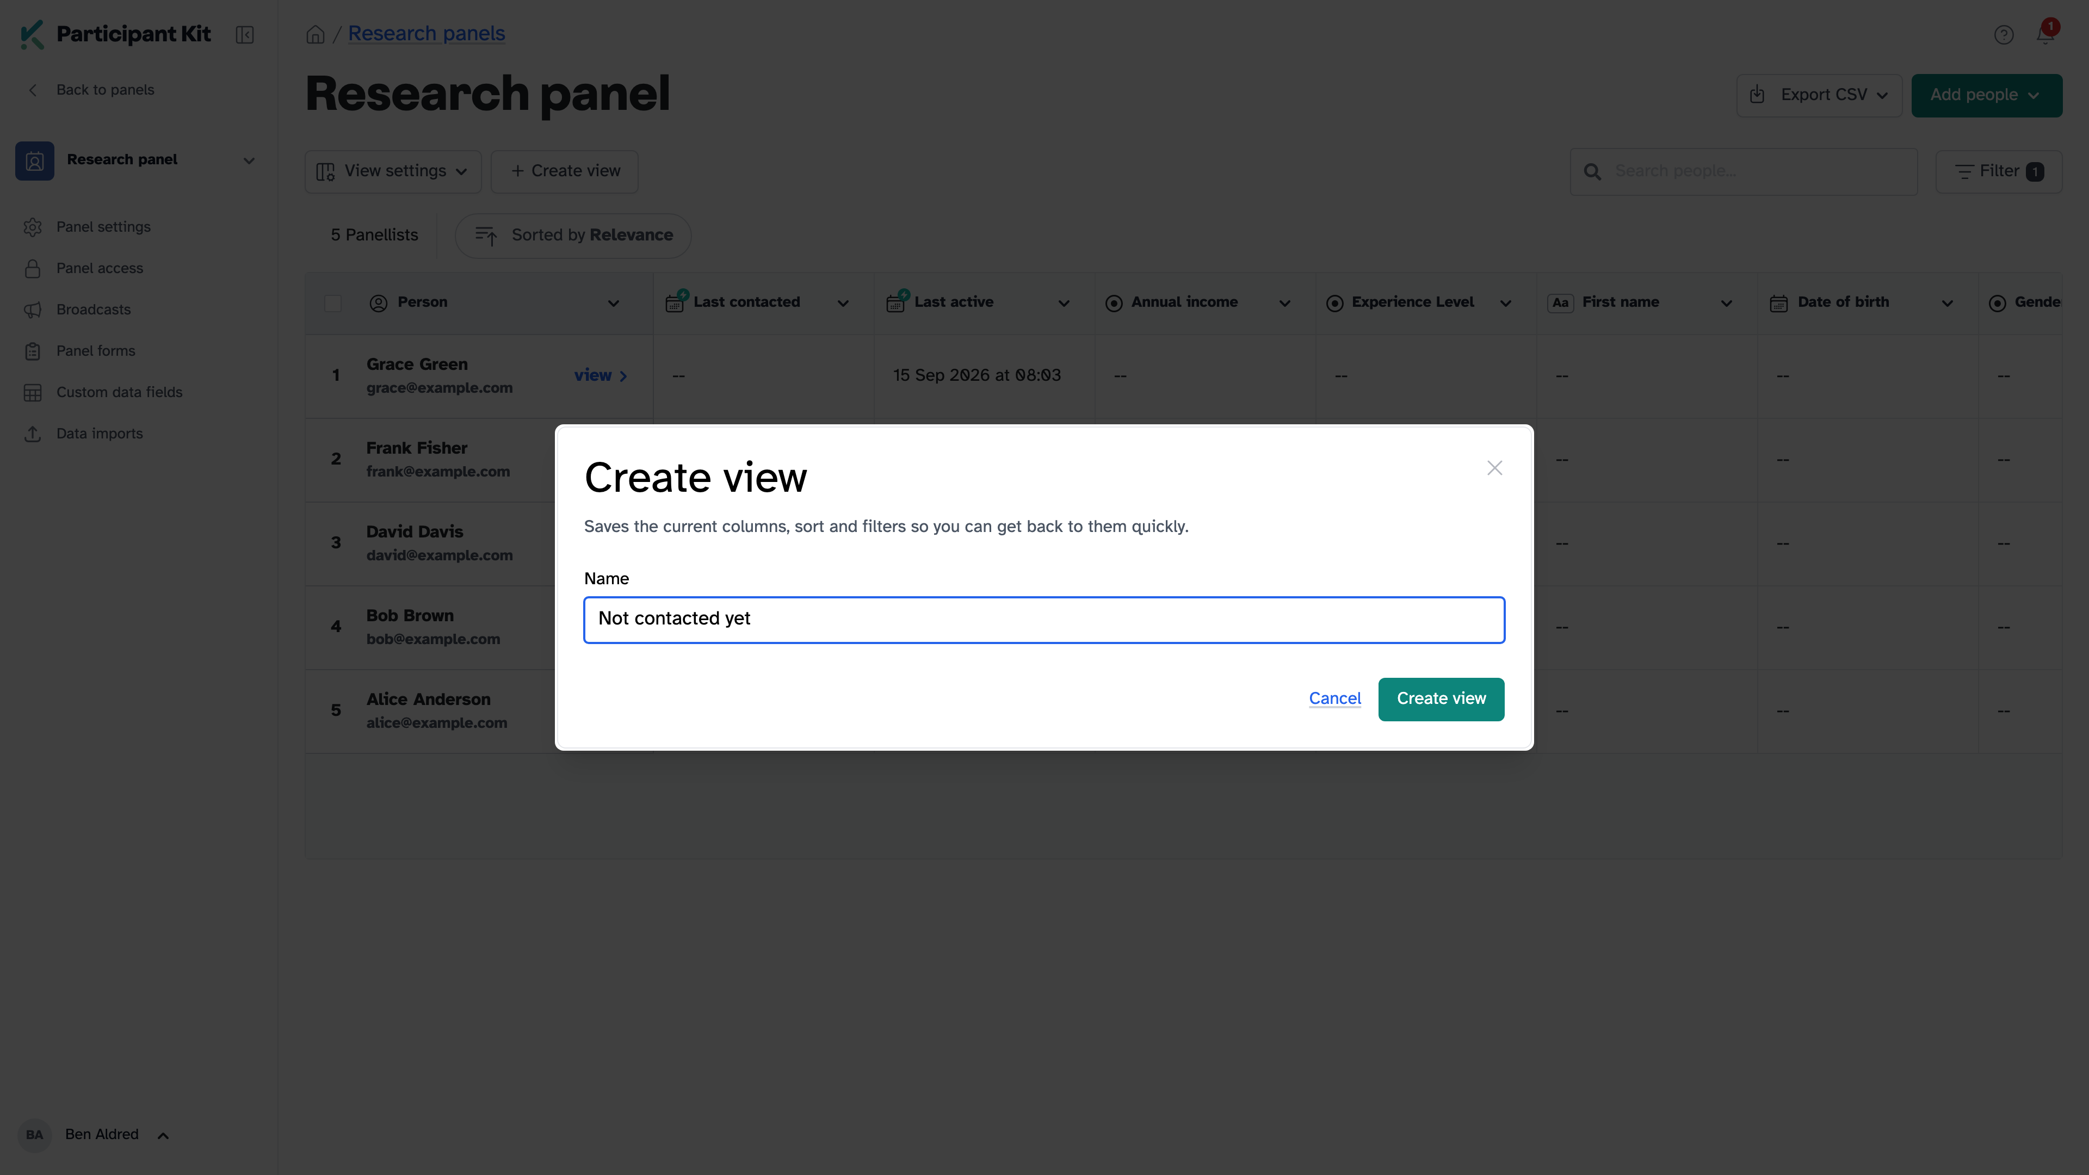Image resolution: width=2089 pixels, height=1175 pixels.
Task: Open the Person column chevron menu
Action: pos(613,304)
